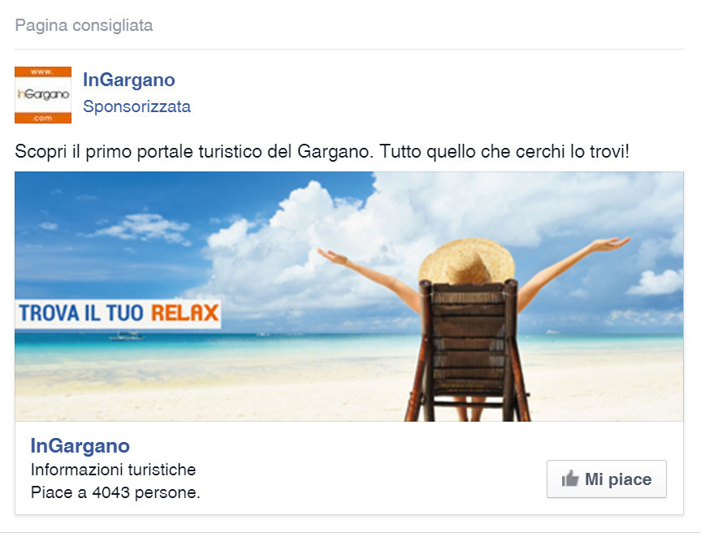Open the beach ad image
Screen dimensions: 701x533
point(348,297)
